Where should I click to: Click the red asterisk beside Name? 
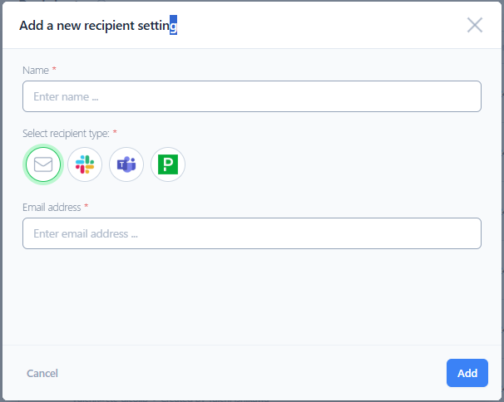coord(54,70)
